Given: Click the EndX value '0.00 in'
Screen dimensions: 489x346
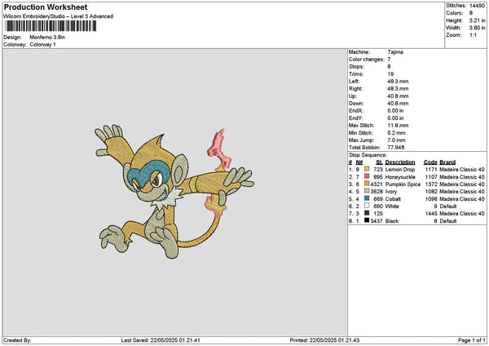Looking at the screenshot, I should (x=395, y=111).
